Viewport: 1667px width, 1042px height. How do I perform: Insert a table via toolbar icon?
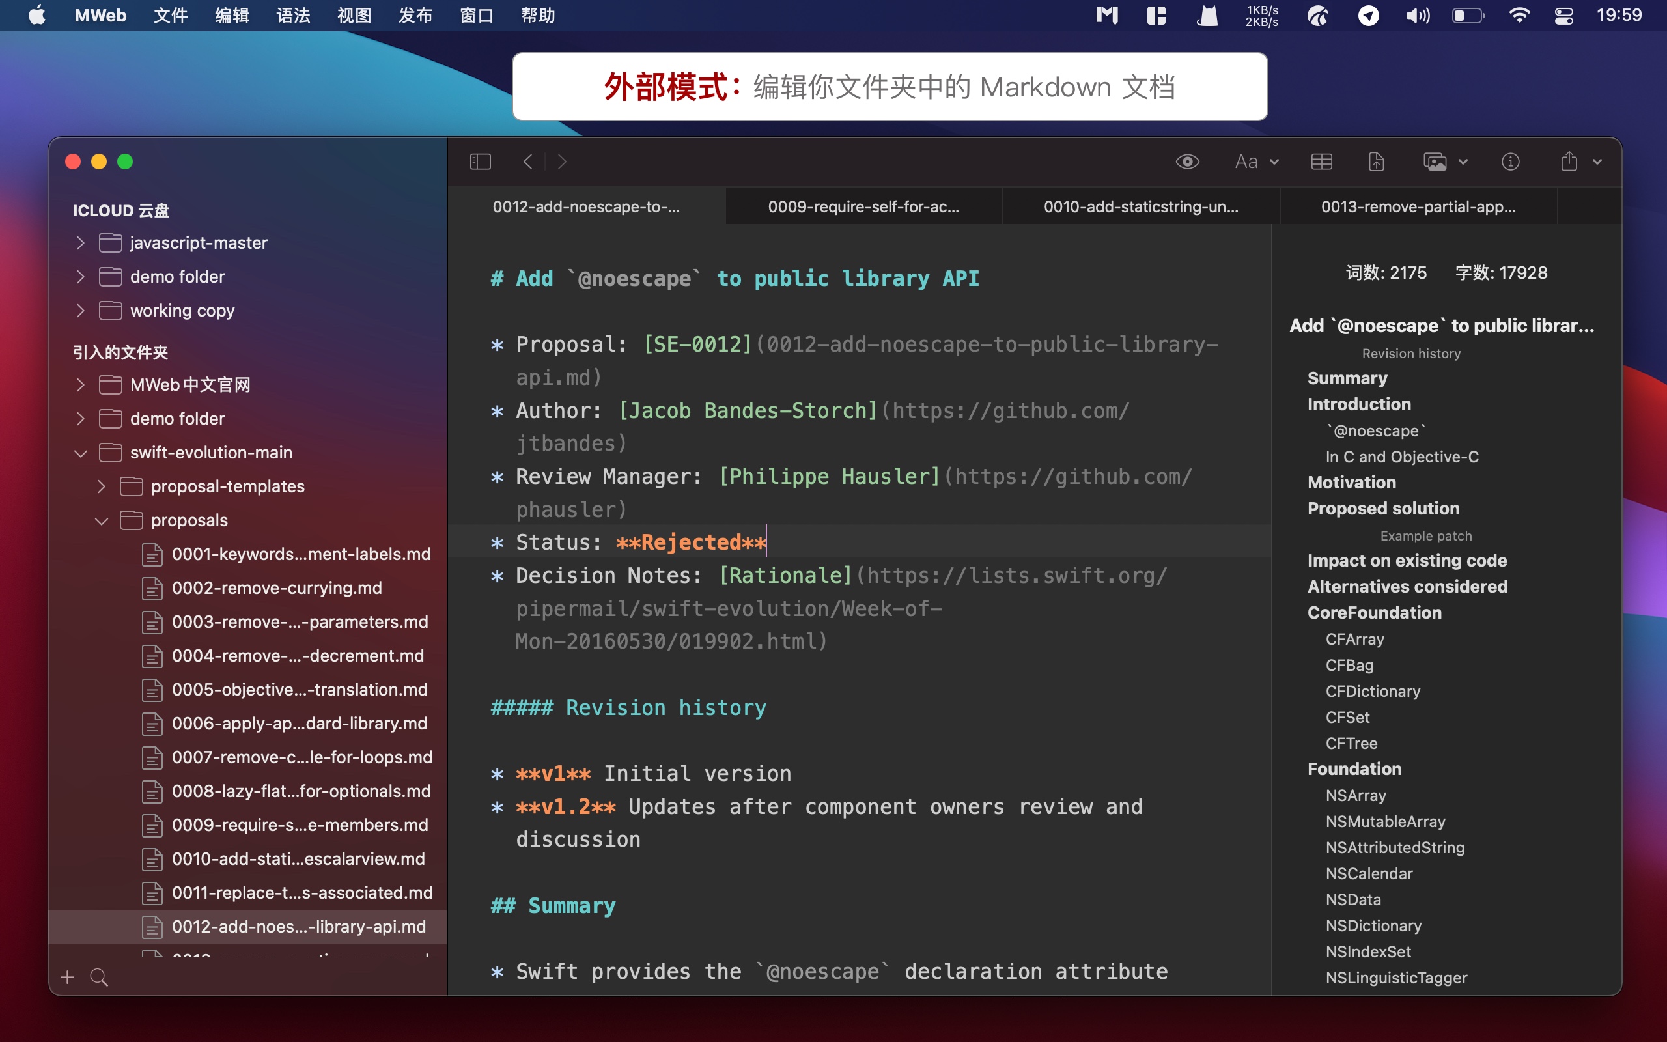click(1321, 162)
